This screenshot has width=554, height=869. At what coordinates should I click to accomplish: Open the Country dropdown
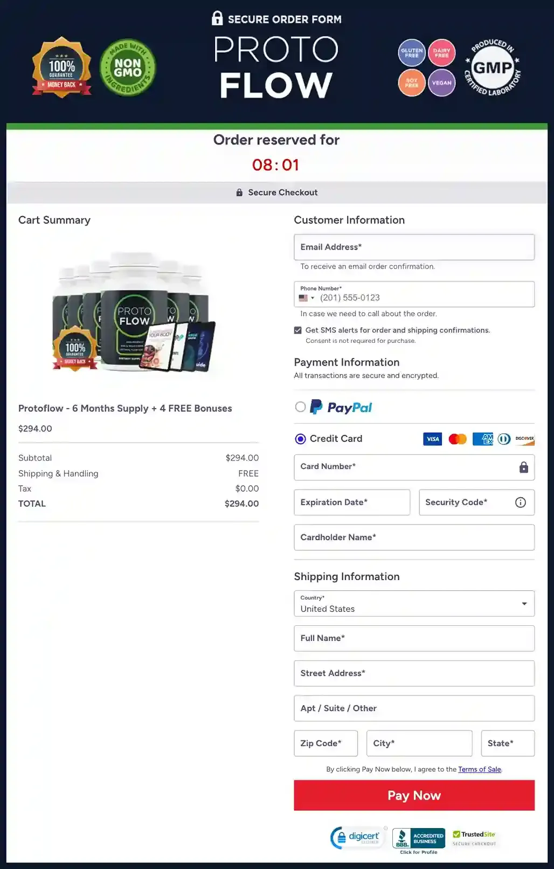point(414,604)
